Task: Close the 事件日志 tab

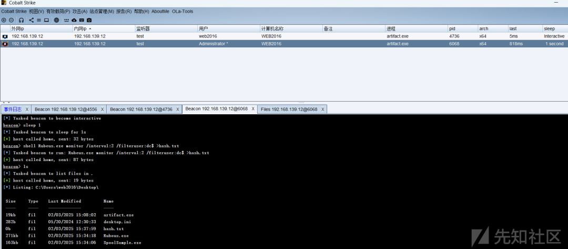Action: coord(27,109)
